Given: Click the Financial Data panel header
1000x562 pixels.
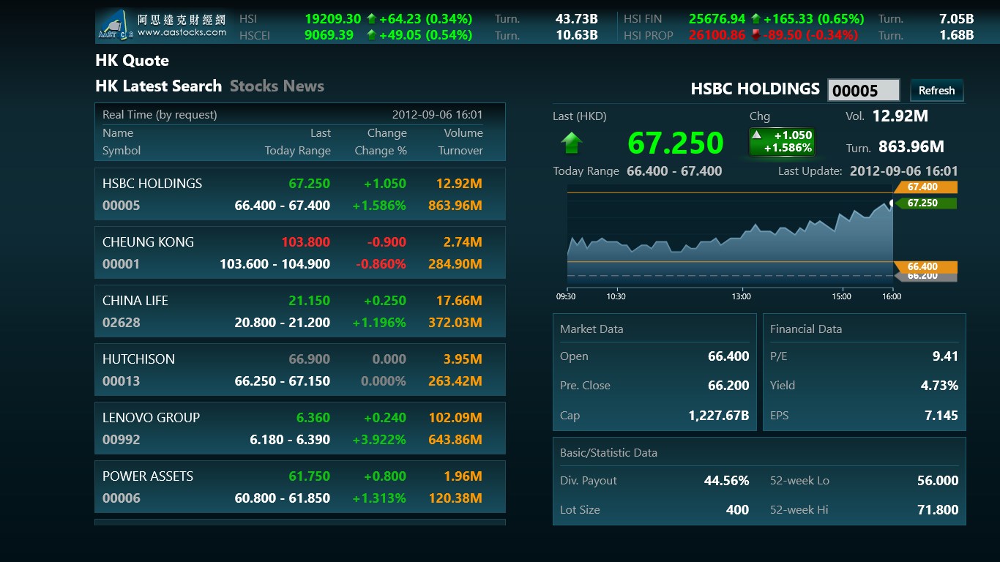Looking at the screenshot, I should [x=806, y=329].
